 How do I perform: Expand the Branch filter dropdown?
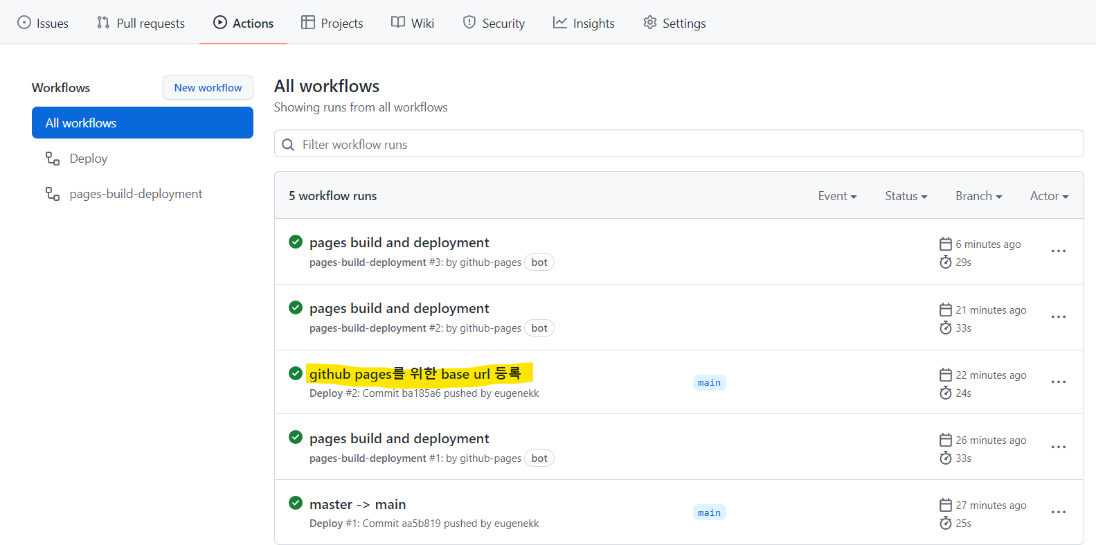coord(978,196)
